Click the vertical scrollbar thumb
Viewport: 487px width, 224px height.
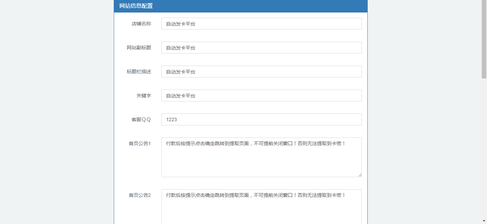click(x=484, y=39)
